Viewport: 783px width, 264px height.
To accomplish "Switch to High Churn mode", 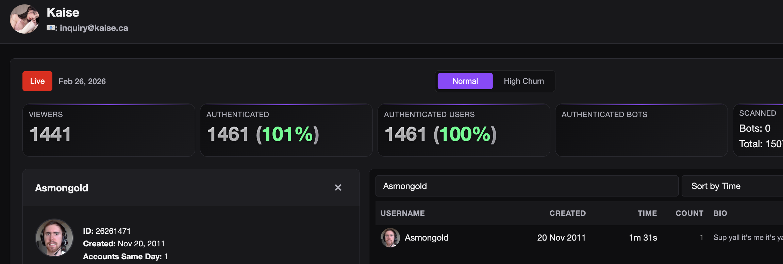I will click(x=524, y=81).
